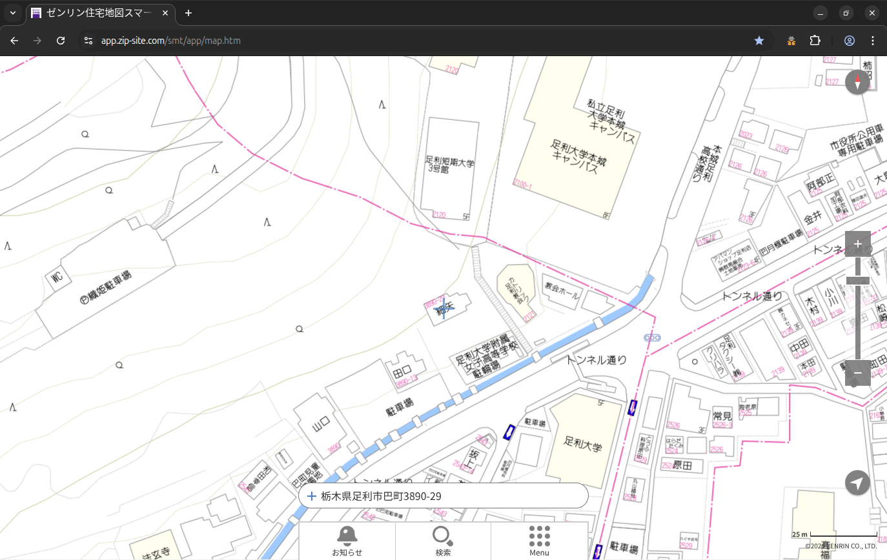The image size is (887, 560).
Task: Center map on current location arrow
Action: (857, 483)
